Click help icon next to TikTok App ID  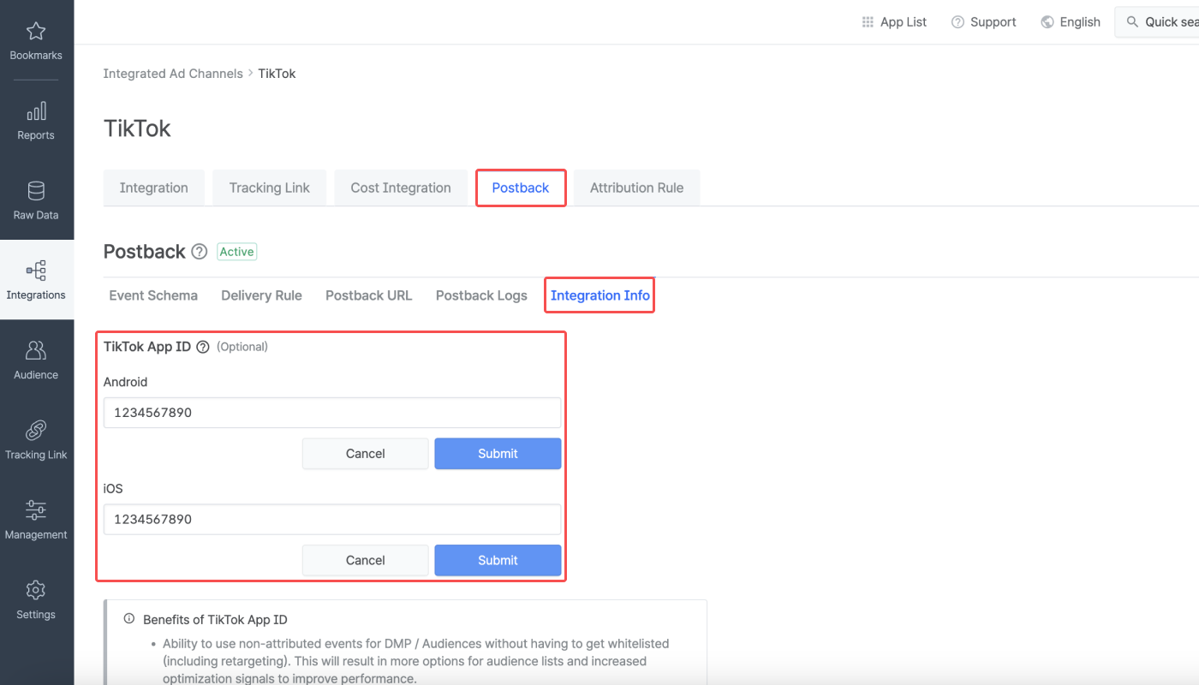(203, 347)
